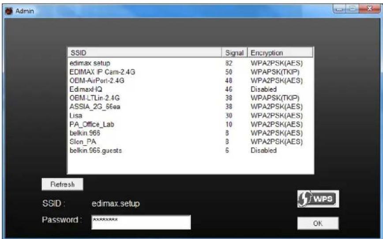Image resolution: width=383 pixels, height=239 pixels.
Task: Click WPA2PSK(AES) for Slon_PA row
Action: coord(277,142)
